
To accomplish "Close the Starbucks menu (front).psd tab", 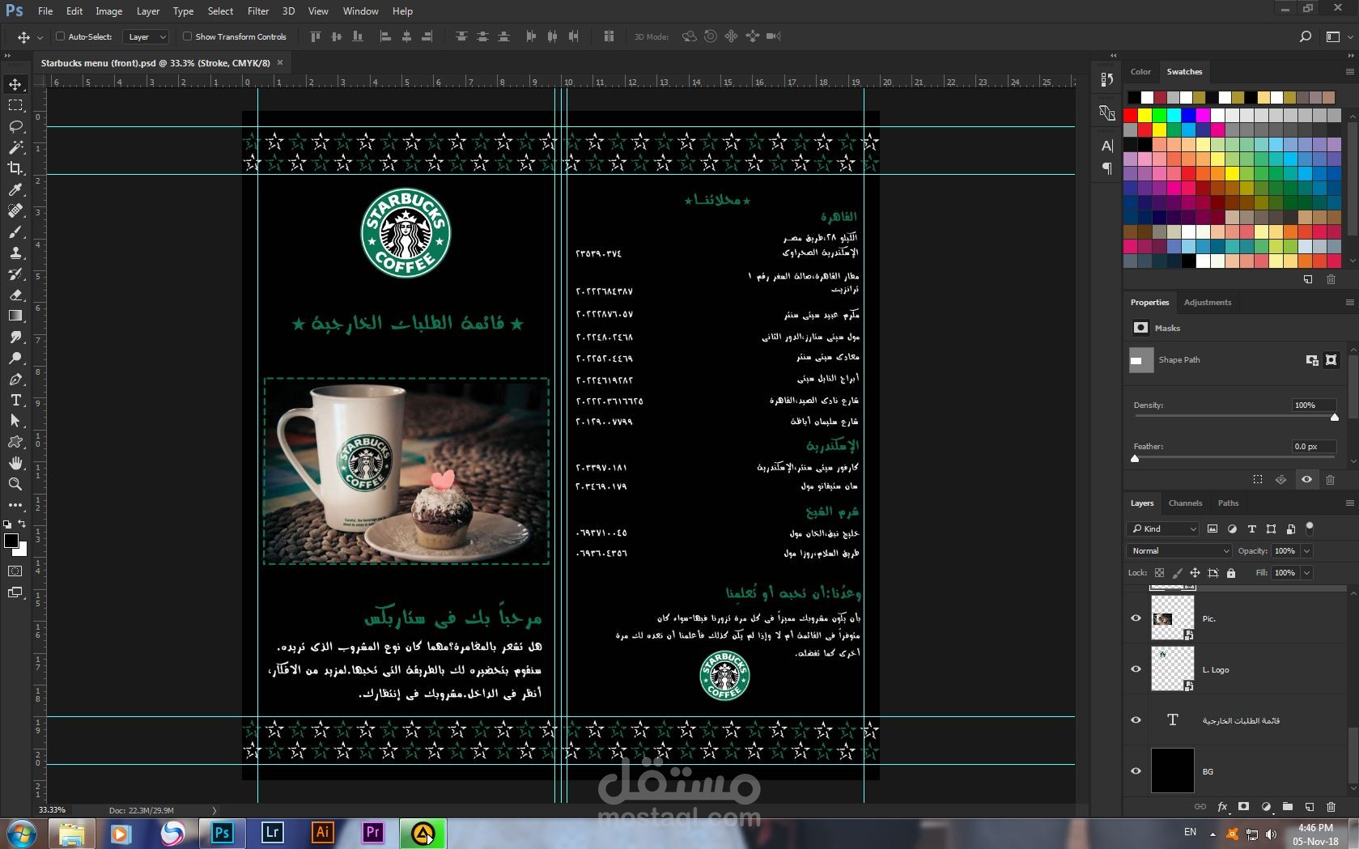I will [x=280, y=62].
